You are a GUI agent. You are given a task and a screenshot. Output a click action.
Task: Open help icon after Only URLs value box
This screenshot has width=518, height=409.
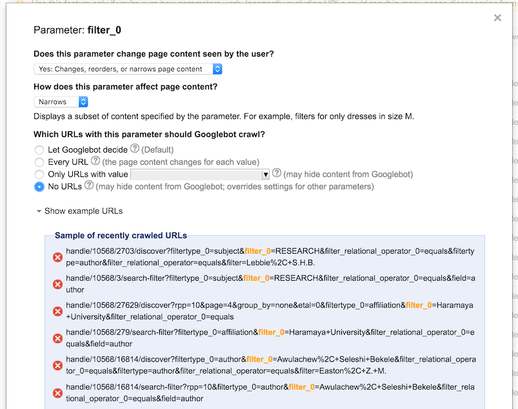tap(277, 173)
